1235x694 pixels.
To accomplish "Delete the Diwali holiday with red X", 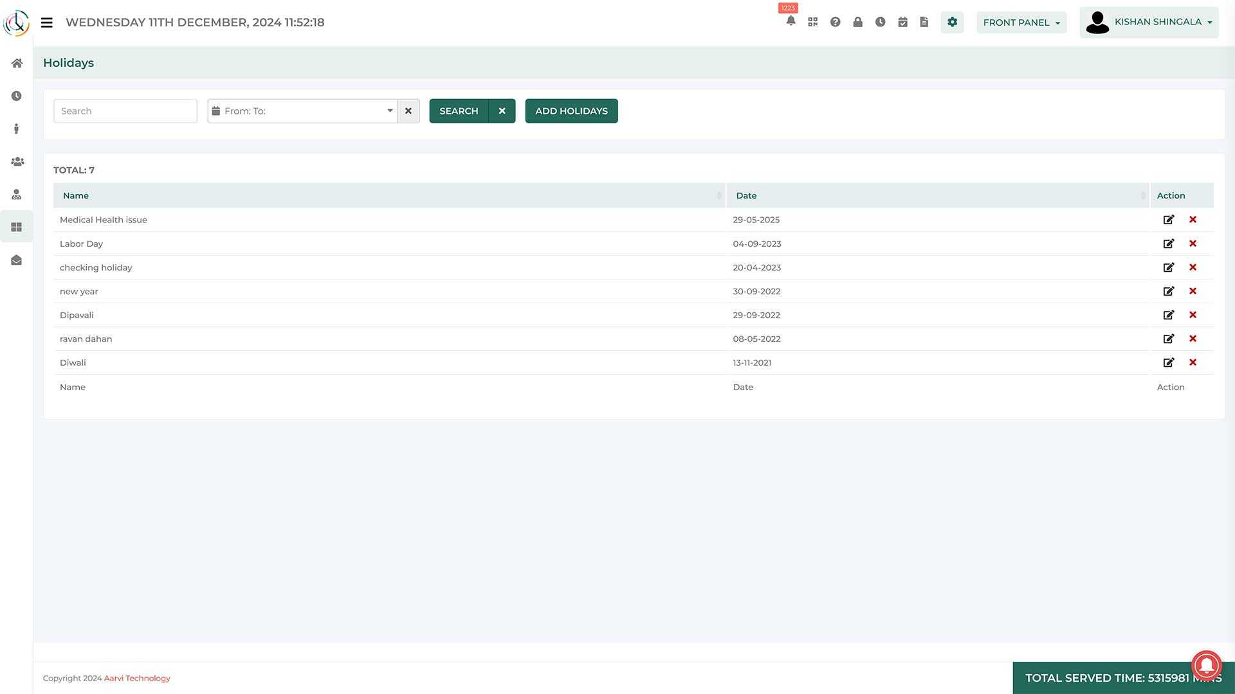I will [1193, 362].
